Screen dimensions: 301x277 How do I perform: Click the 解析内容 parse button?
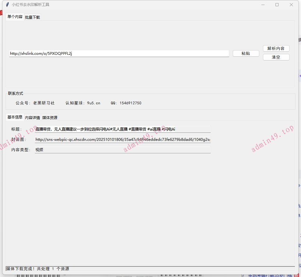tap(276, 48)
